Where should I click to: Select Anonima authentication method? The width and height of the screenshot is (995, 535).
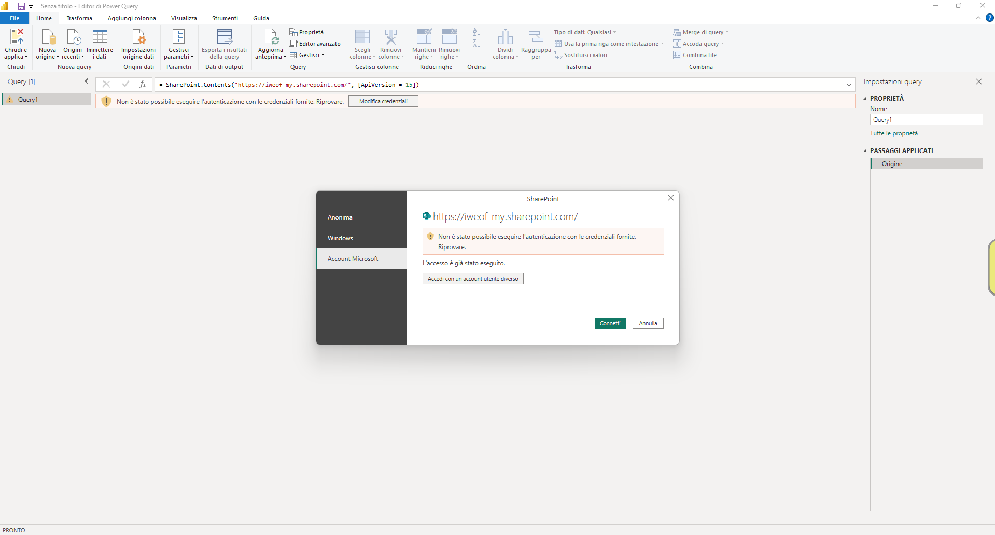pyautogui.click(x=361, y=217)
